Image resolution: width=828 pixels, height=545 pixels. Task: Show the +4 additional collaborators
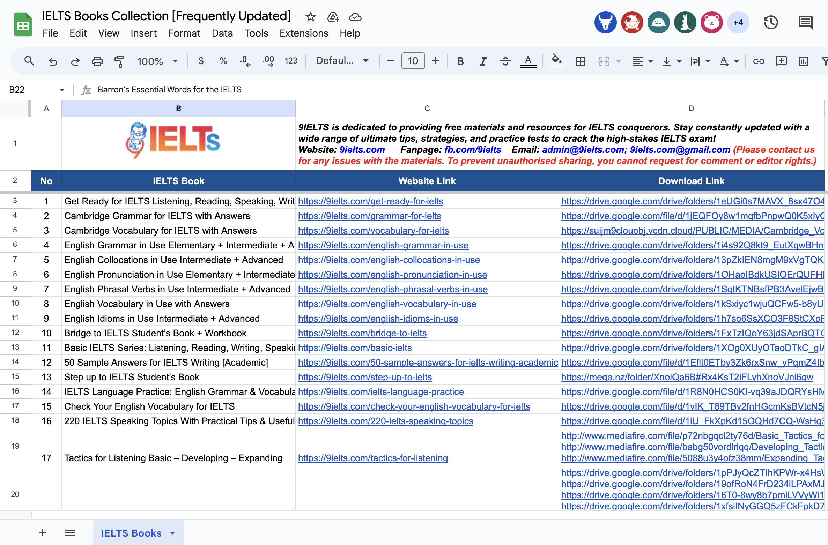pos(738,23)
